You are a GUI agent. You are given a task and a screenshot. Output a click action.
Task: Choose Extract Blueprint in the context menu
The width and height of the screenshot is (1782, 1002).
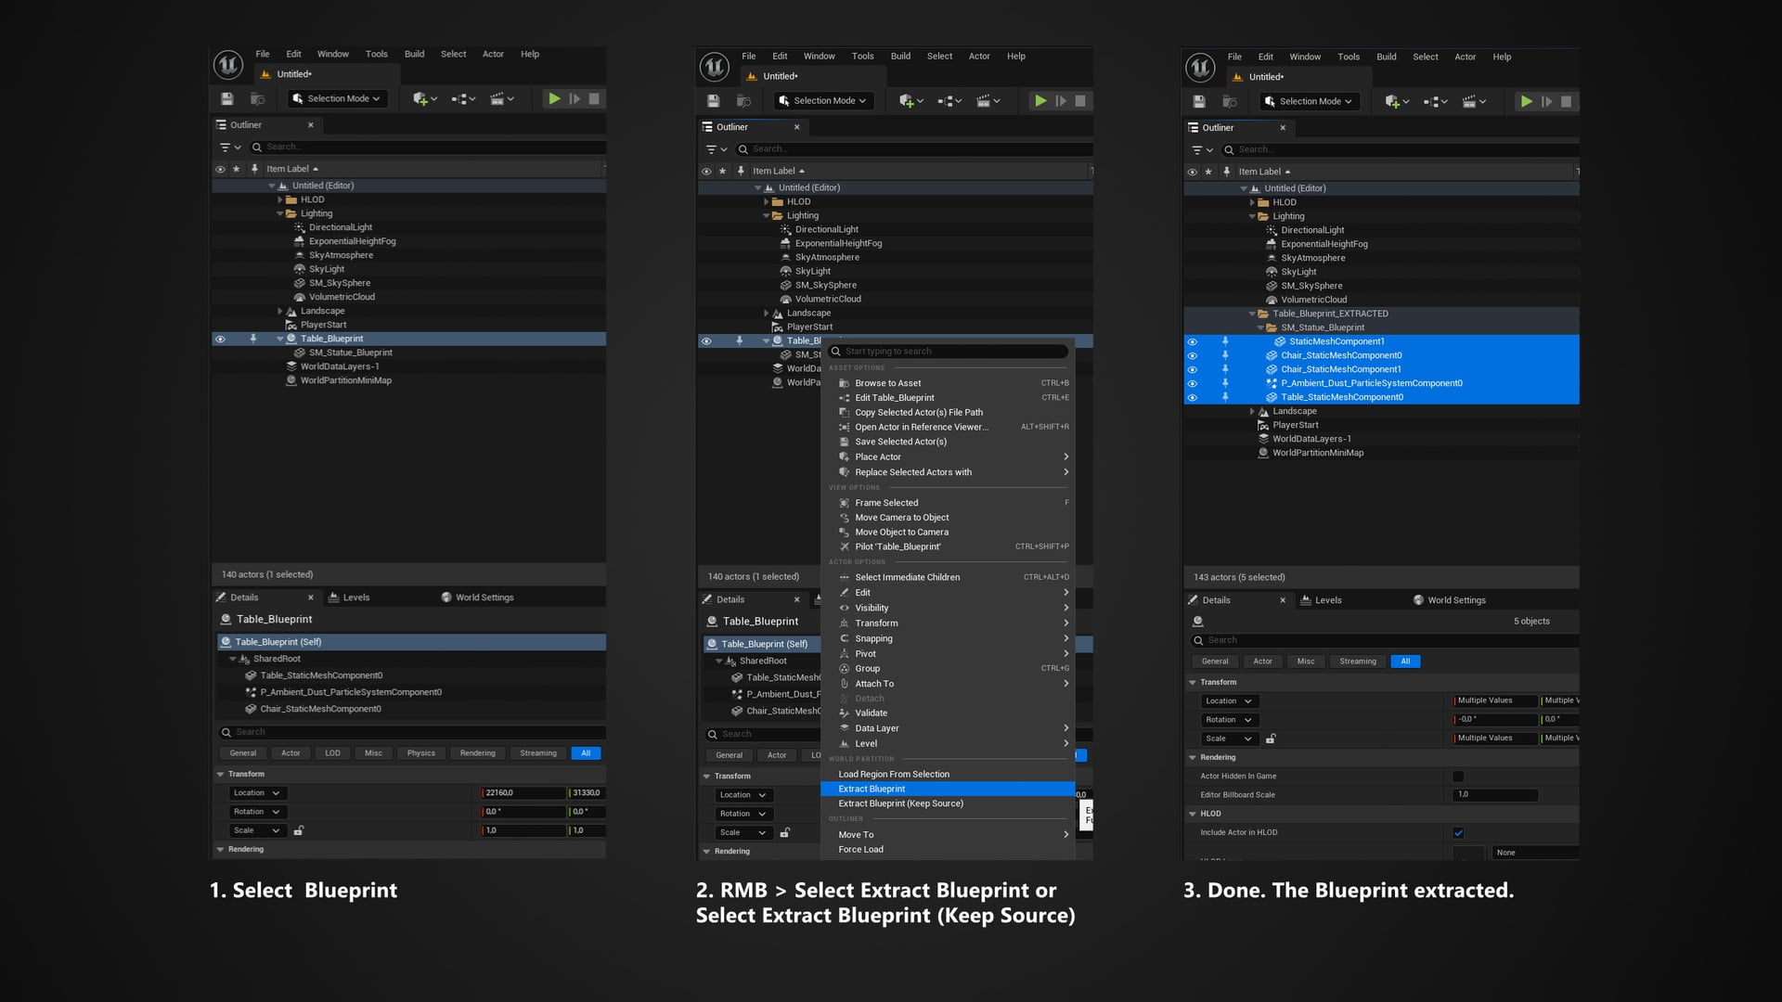click(948, 789)
